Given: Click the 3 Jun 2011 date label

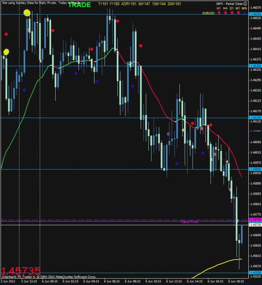Looking at the screenshot, I should pyautogui.click(x=8, y=281).
